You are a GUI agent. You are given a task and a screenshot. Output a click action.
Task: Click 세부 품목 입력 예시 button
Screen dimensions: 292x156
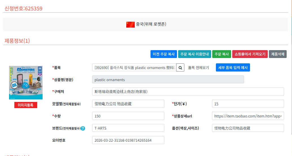(233, 68)
